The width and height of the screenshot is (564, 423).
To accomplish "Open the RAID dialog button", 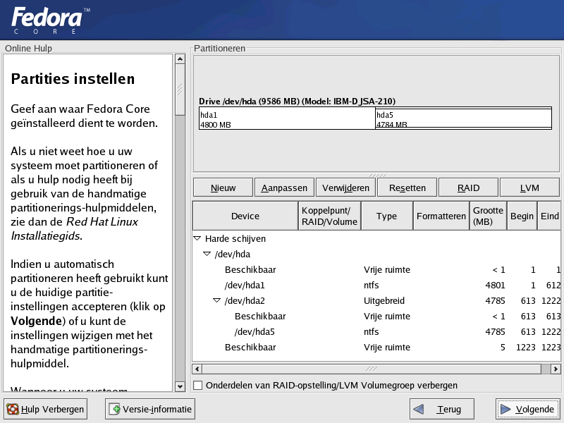I will 468,188.
